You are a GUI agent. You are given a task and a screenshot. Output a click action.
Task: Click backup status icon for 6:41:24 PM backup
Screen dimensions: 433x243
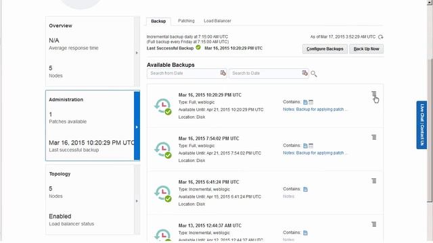click(163, 194)
